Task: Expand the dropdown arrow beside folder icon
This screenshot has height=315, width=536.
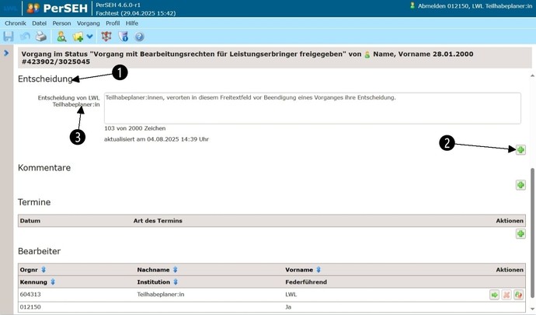Action: point(89,37)
